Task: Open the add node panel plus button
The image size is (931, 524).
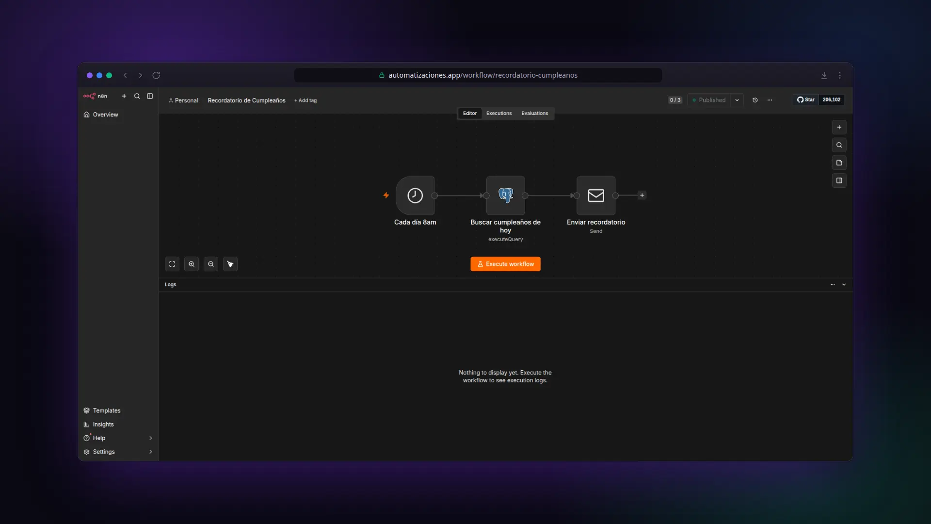Action: (x=839, y=127)
